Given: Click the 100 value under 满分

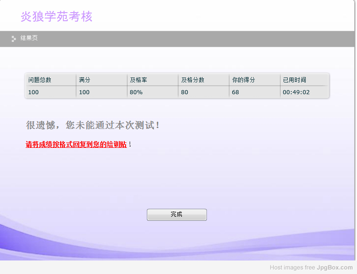Looking at the screenshot, I should (x=84, y=92).
